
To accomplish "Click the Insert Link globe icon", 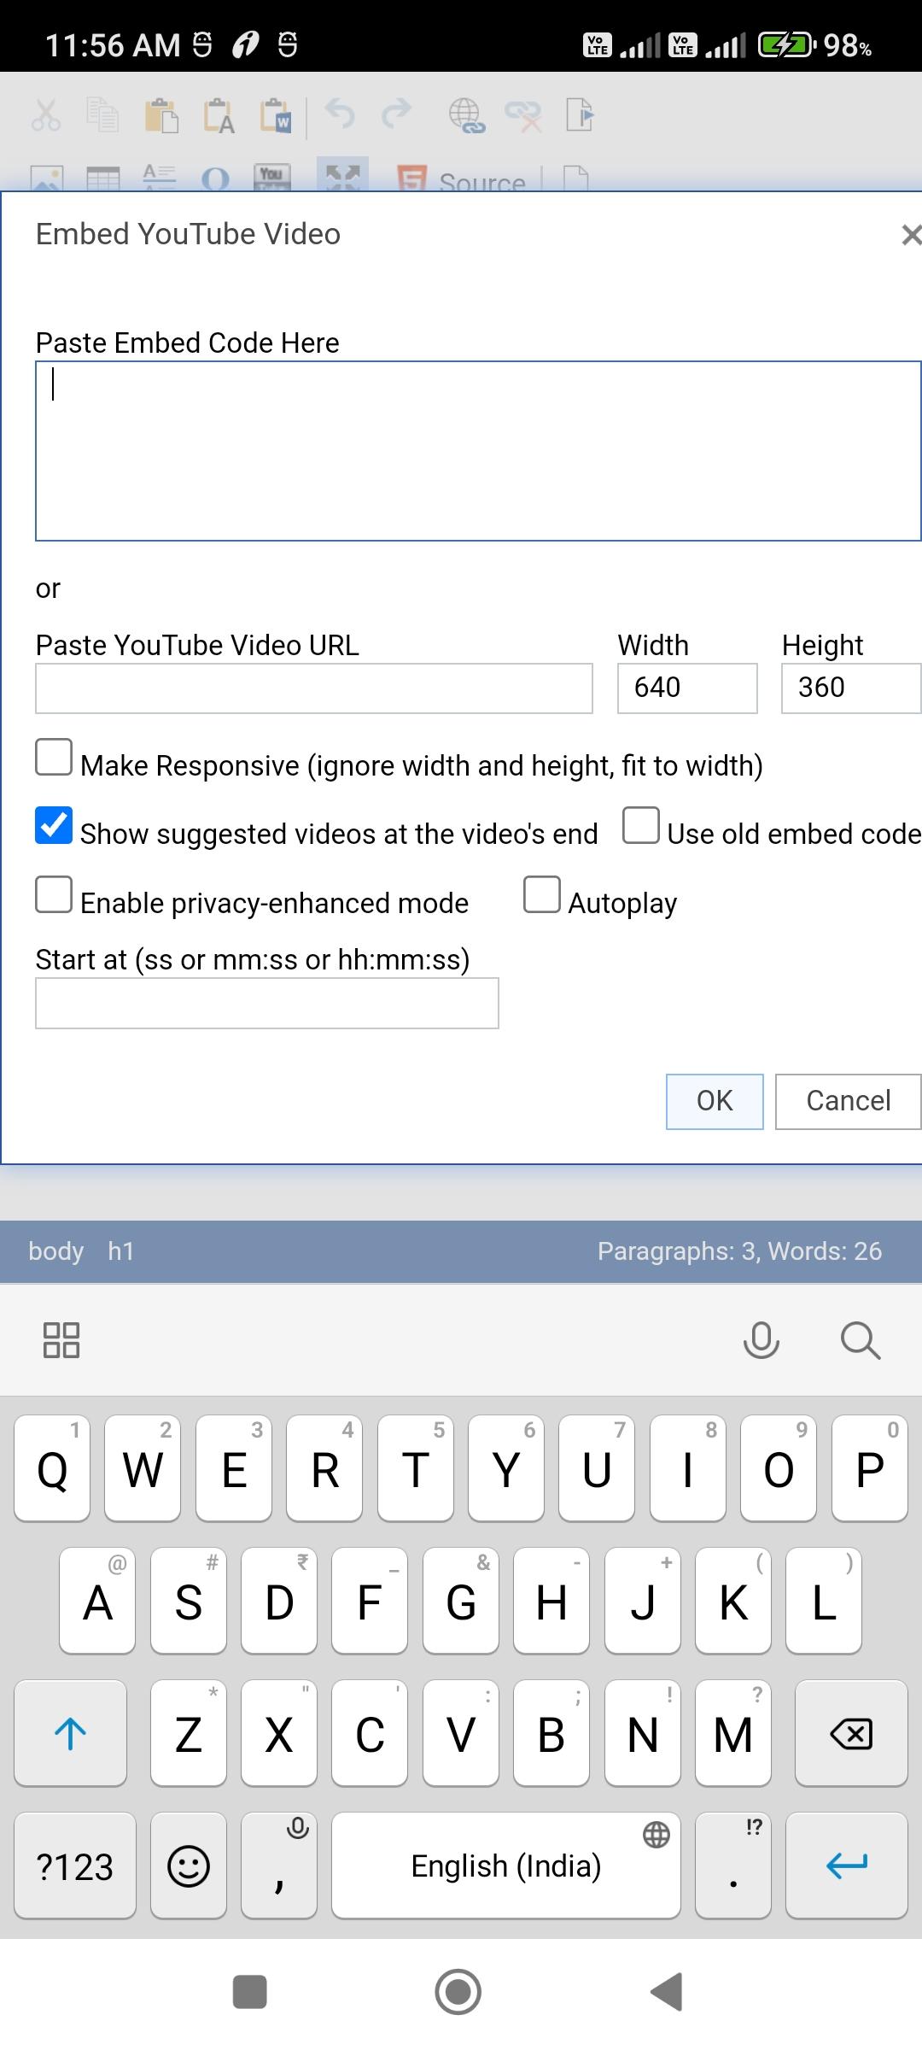I will (467, 114).
